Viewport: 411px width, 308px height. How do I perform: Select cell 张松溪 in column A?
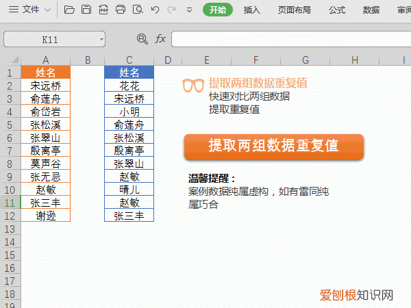tap(46, 125)
